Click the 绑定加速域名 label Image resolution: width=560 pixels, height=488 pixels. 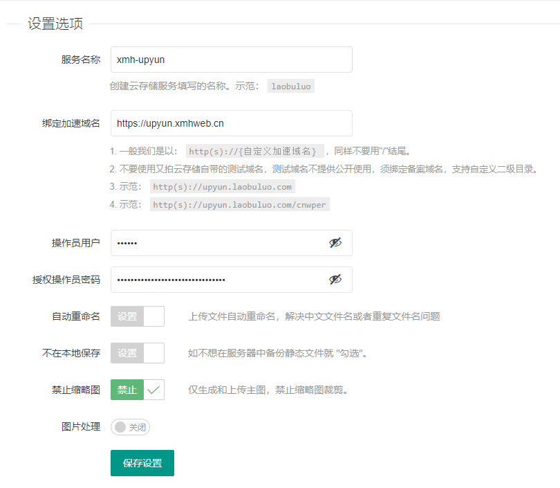coord(71,123)
